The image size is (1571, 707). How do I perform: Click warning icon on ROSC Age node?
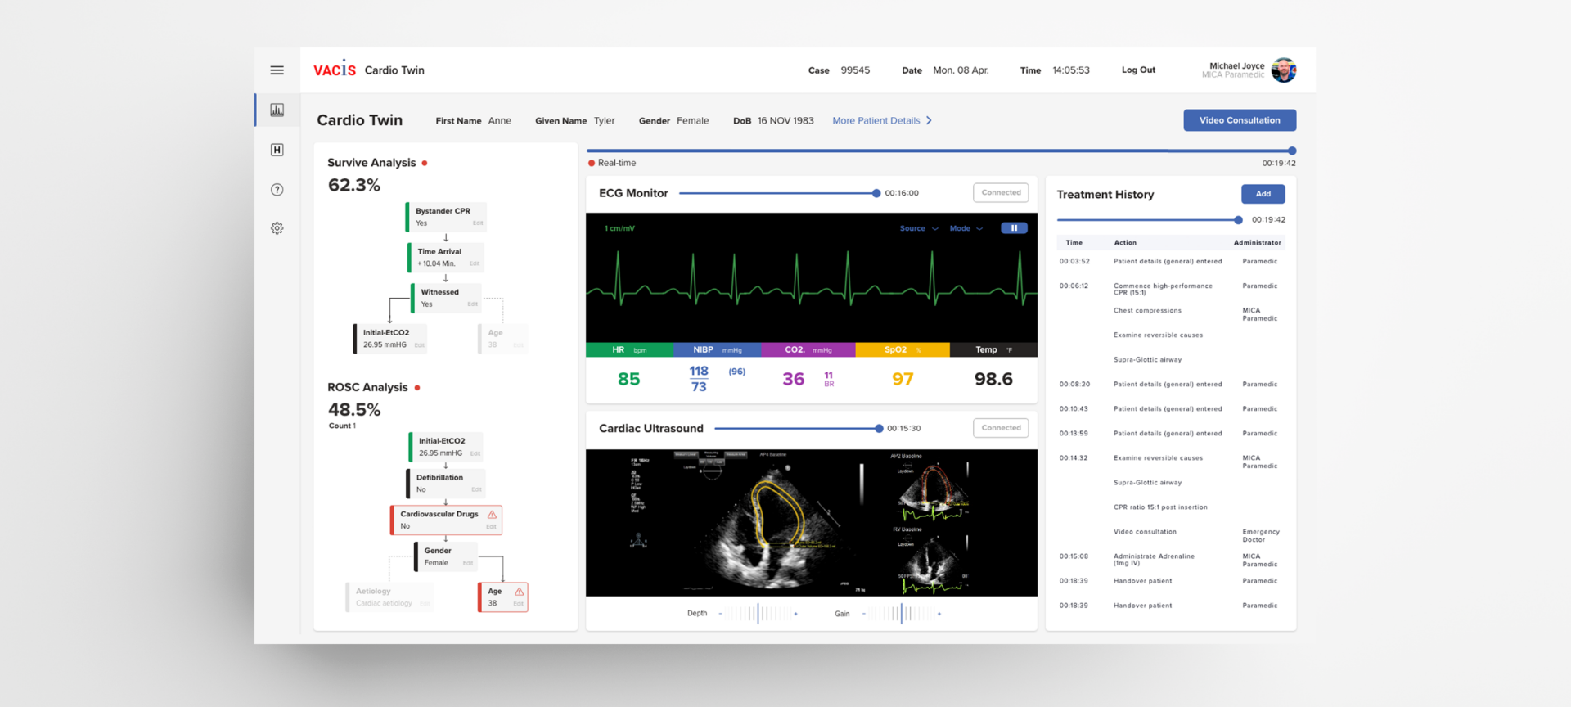(x=519, y=592)
